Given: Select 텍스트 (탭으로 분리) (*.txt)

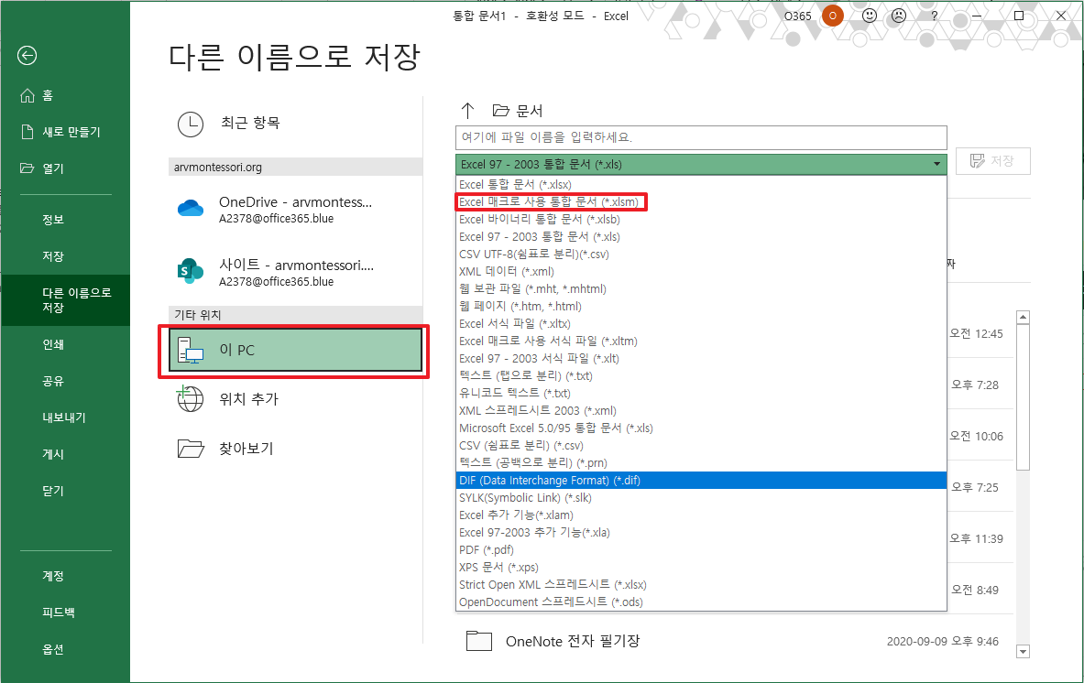Looking at the screenshot, I should click(701, 375).
